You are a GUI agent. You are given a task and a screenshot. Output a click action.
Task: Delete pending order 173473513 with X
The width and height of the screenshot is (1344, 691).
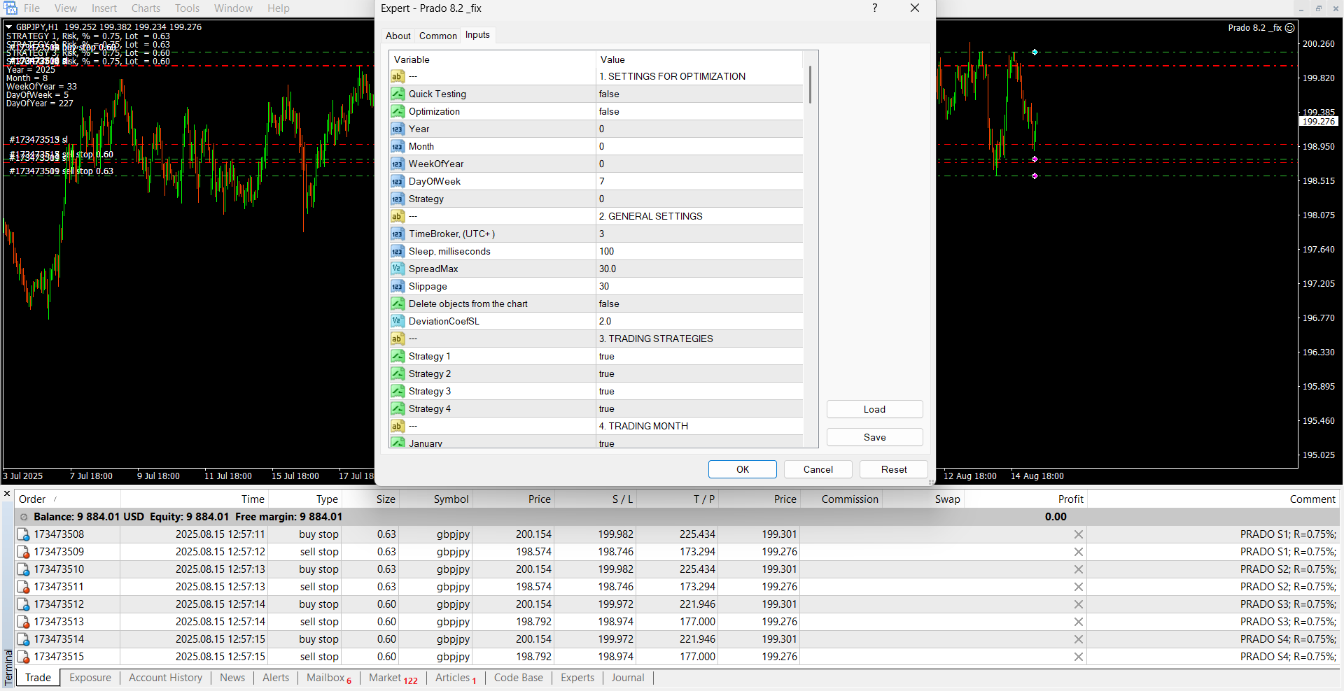click(1079, 622)
